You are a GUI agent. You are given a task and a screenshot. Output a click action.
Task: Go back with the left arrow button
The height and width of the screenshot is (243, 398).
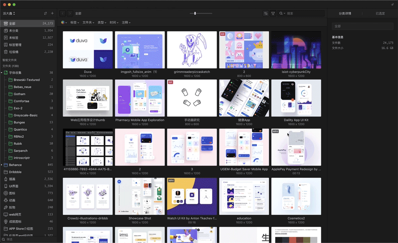click(x=63, y=13)
